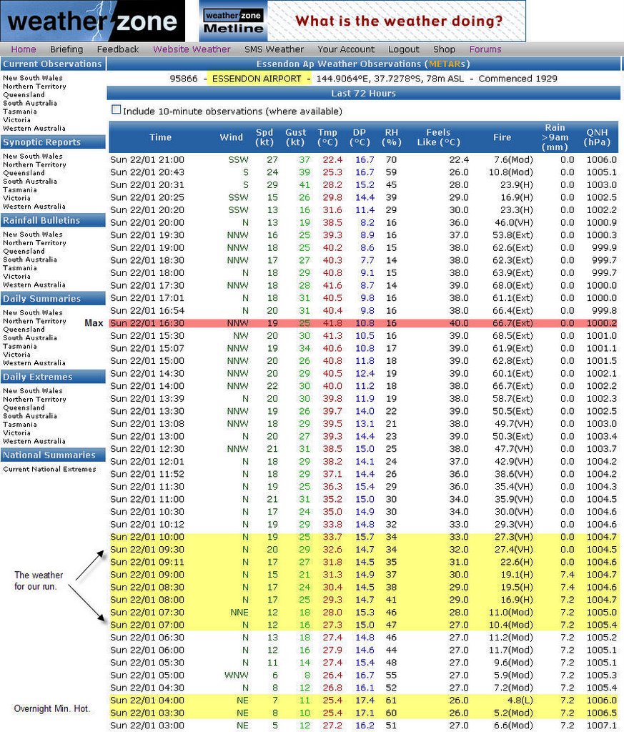Screen dimensions: 624x732
Task: Open Tasmania under Synoptic Reports
Action: tap(19, 190)
